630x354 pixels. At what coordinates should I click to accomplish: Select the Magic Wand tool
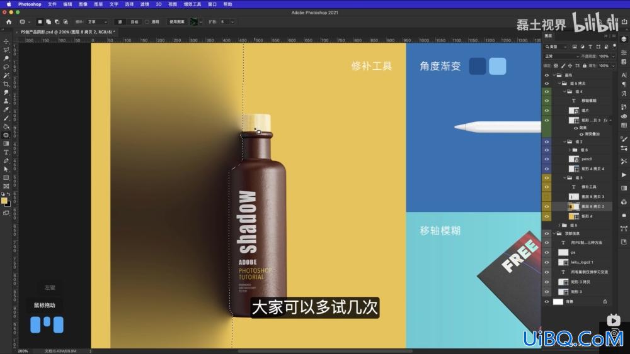(6, 75)
